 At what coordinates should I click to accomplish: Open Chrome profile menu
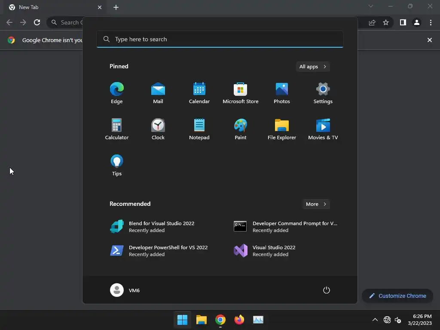[417, 22]
